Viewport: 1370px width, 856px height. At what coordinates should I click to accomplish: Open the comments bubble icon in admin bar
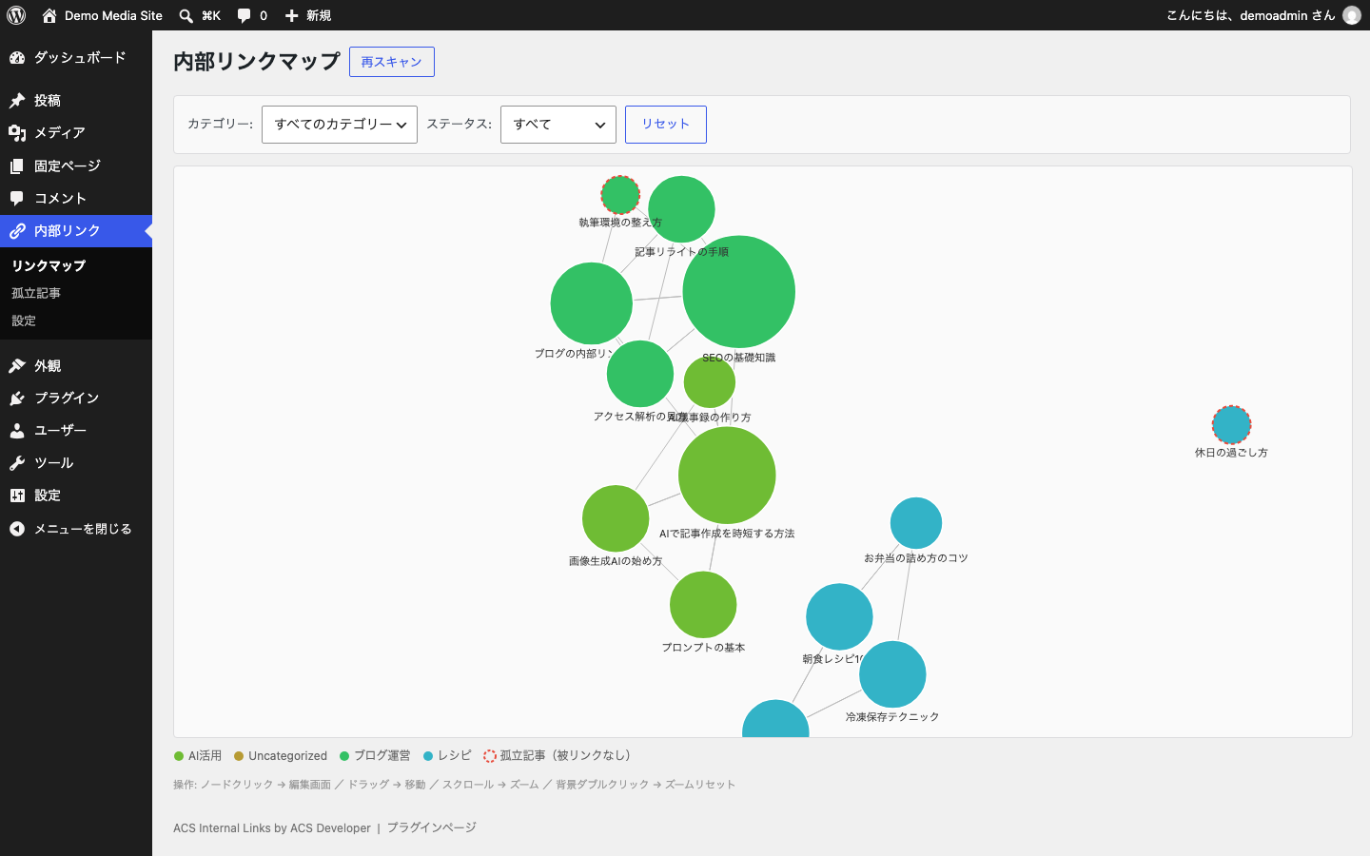(x=244, y=15)
